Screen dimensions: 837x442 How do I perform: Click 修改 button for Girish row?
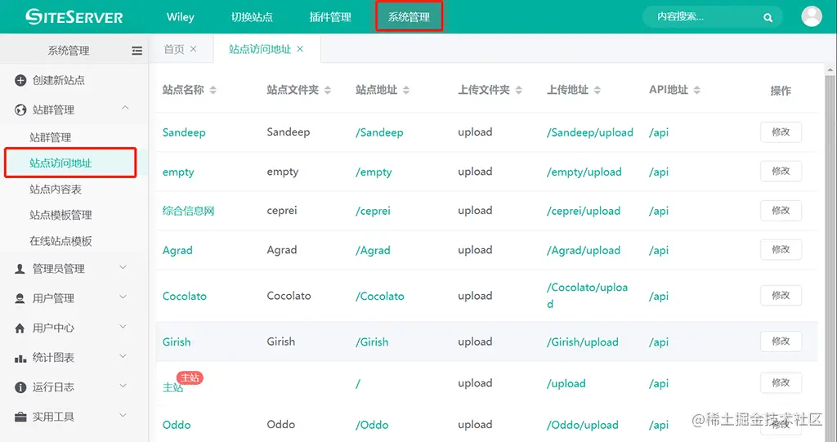[x=781, y=342]
